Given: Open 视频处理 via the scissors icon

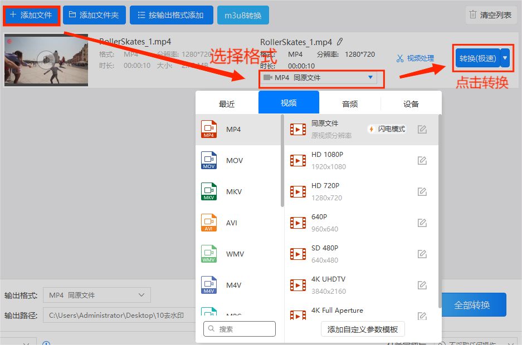Looking at the screenshot, I should (400, 57).
